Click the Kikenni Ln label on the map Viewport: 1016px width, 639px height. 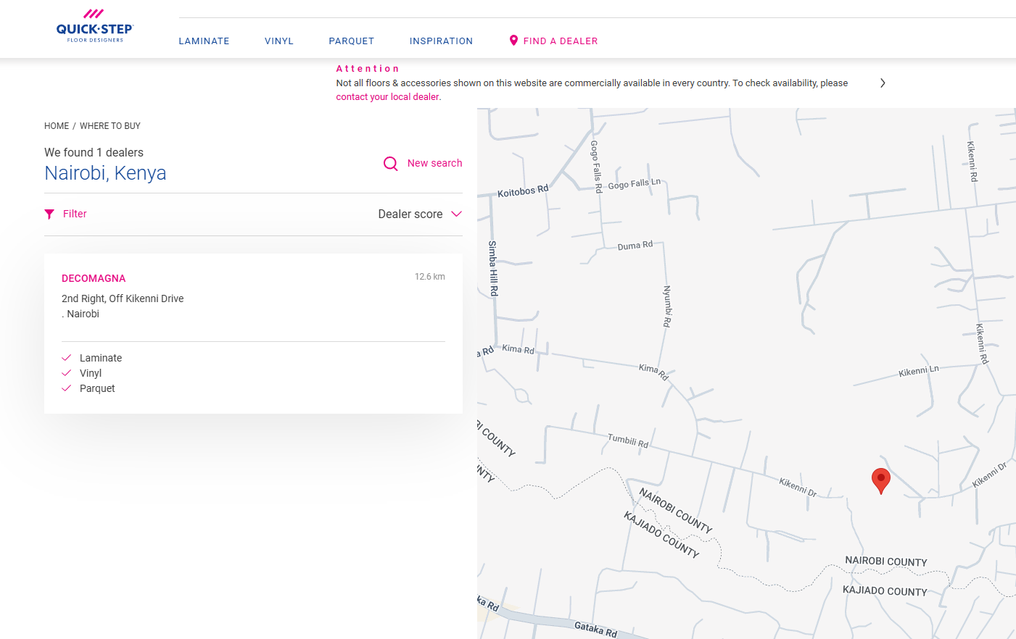point(919,371)
